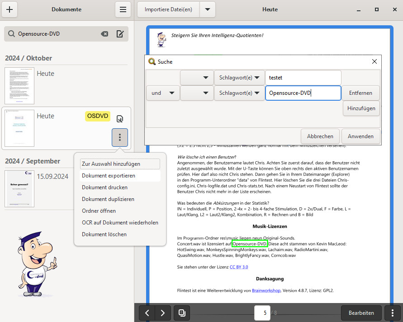Open the hamburger menu in Dokumente header
This screenshot has height=322, width=403.
[x=123, y=9]
